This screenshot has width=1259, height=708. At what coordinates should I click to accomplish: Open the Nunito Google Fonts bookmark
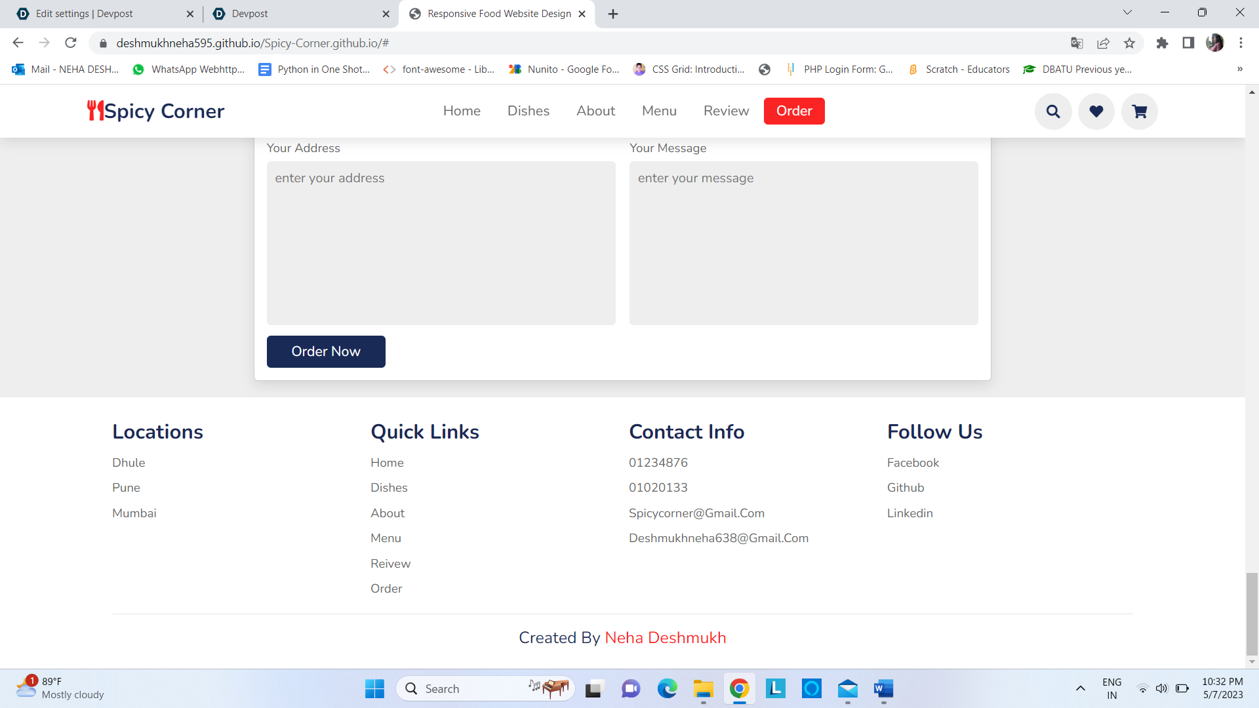564,69
